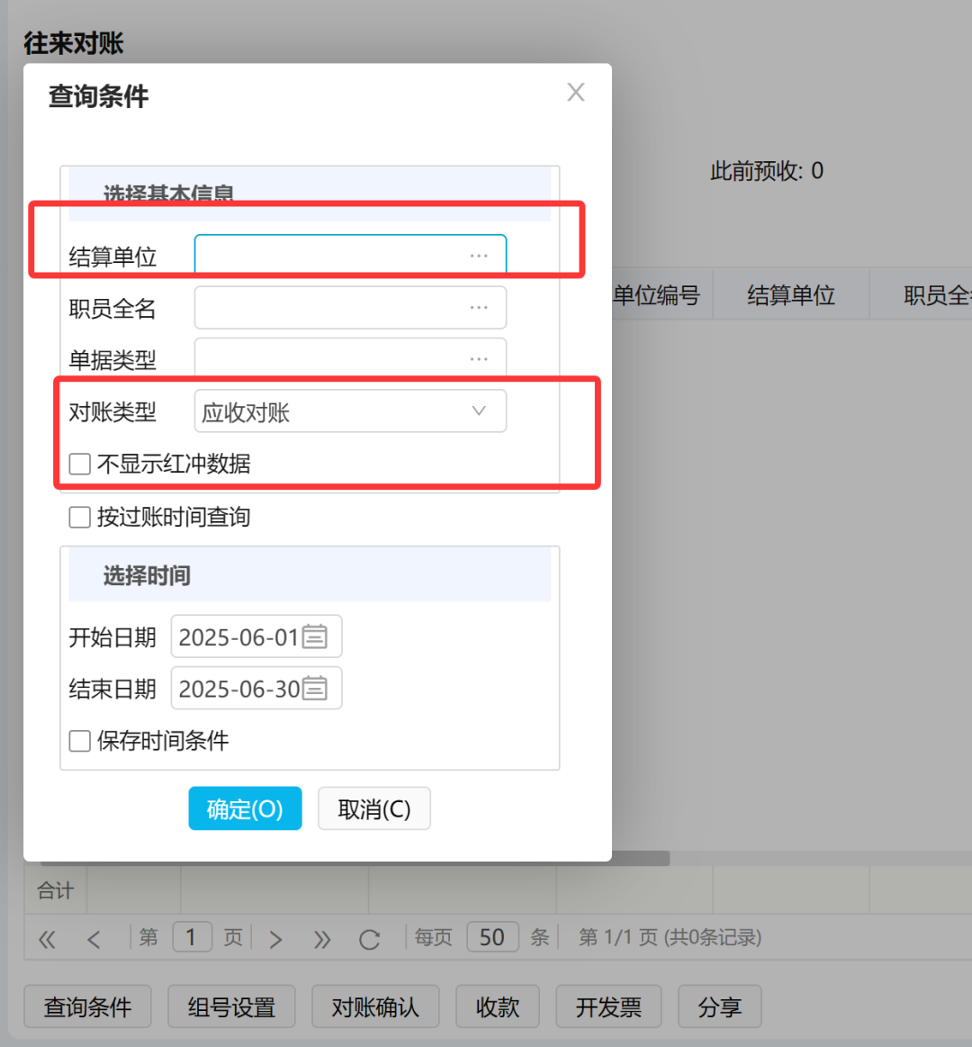Viewport: 972px width, 1047px height.
Task: Open 开发票 from bottom toolbar
Action: click(608, 1006)
